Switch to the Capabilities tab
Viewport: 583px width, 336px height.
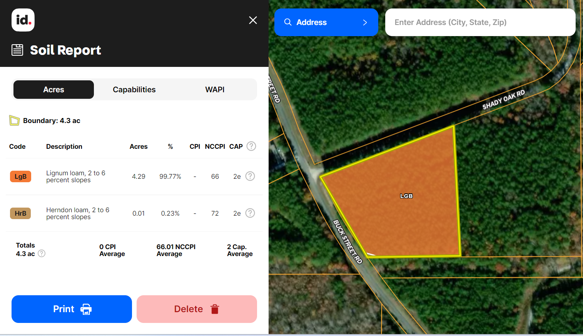(134, 90)
